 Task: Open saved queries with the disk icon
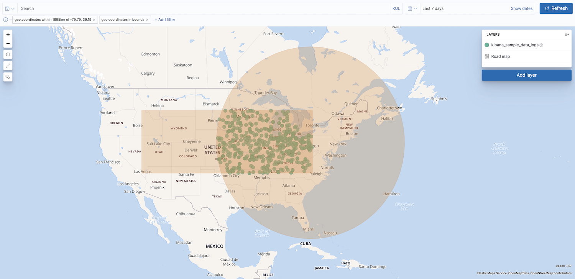coord(7,8)
